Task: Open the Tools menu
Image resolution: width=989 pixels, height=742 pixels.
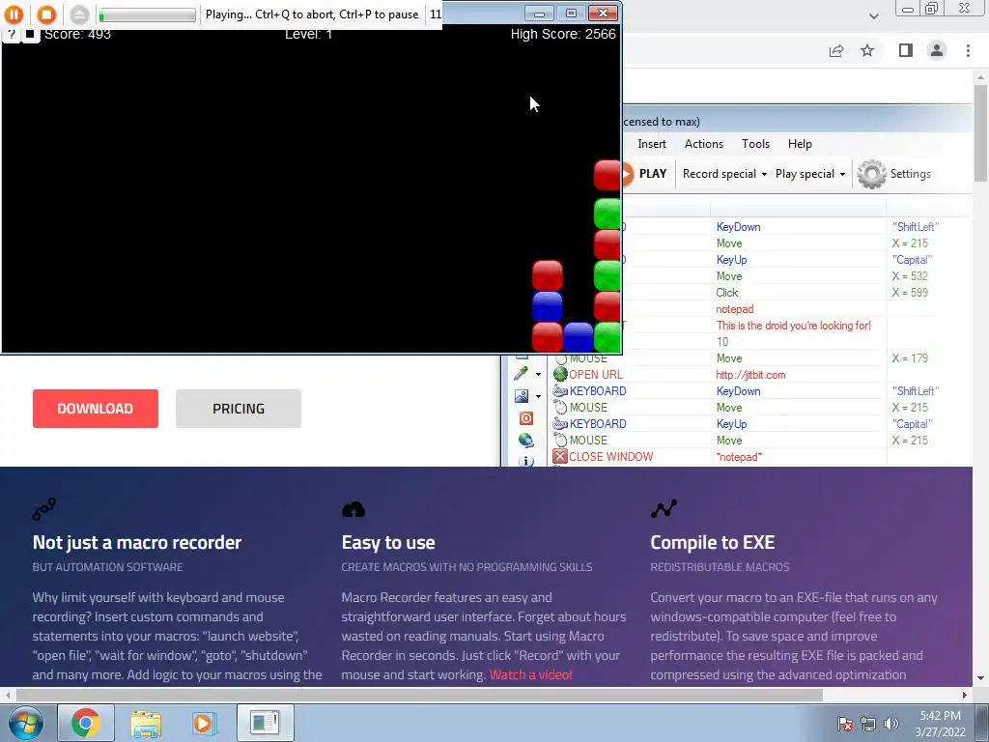Action: [755, 144]
